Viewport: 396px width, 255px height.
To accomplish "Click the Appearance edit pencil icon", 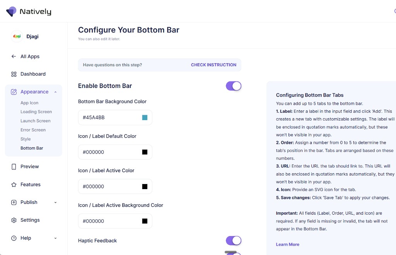I will [x=14, y=92].
